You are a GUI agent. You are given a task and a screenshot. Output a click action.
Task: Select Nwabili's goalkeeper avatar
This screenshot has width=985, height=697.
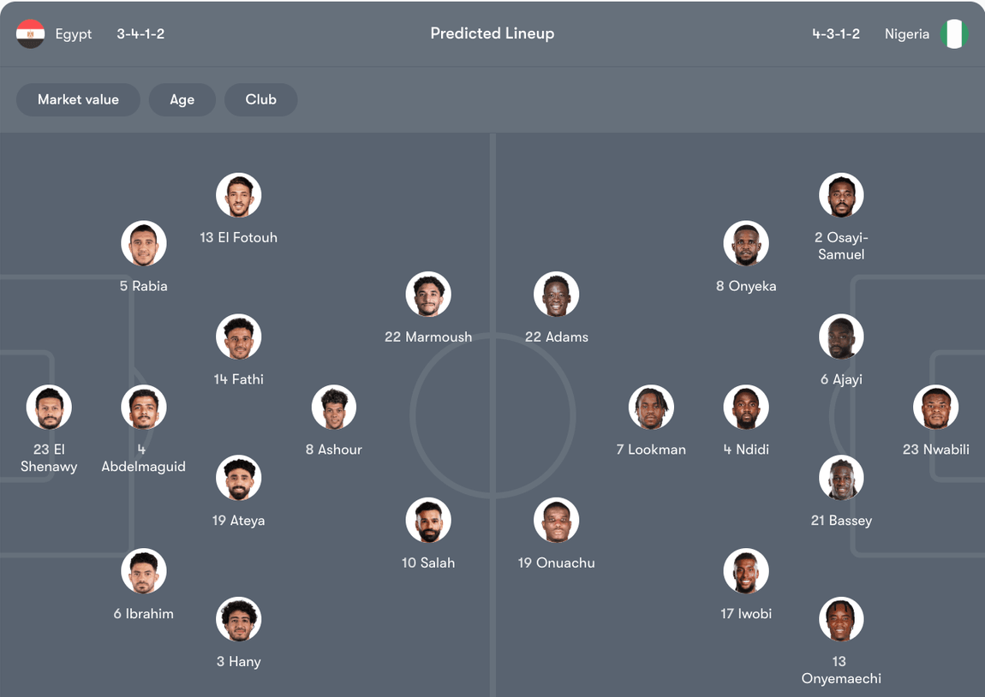(935, 408)
